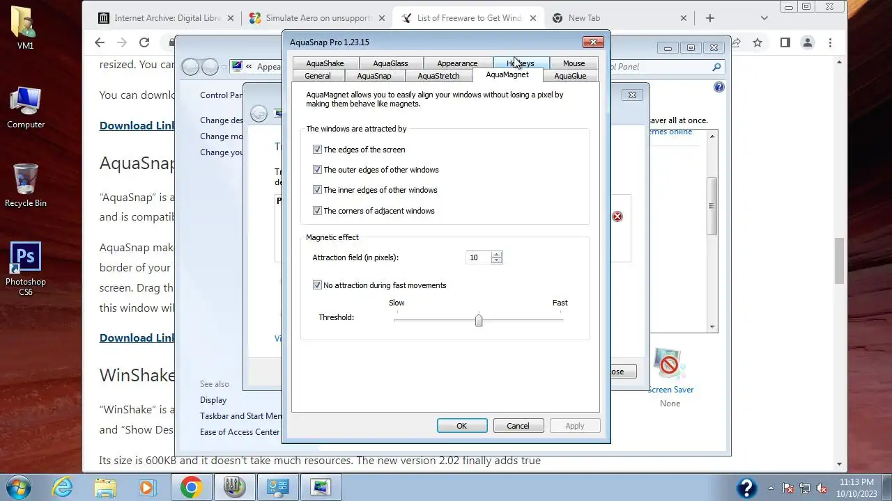Open the Computer desktop icon
The image size is (892, 501).
(26, 108)
